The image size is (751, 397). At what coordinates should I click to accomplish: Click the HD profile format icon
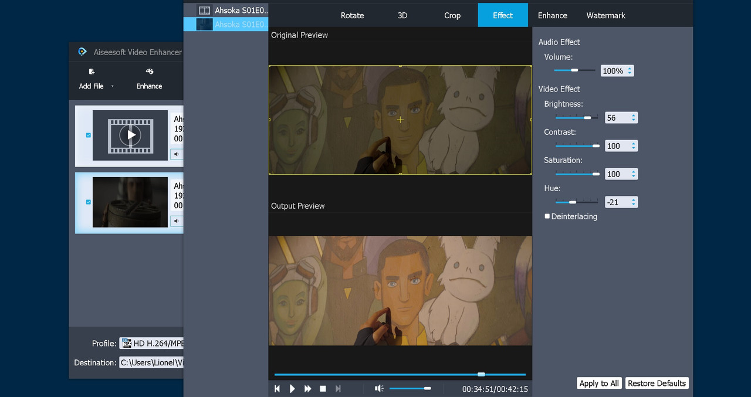pyautogui.click(x=126, y=343)
